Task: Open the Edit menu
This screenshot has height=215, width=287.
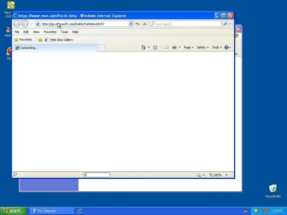Action: click(26, 32)
